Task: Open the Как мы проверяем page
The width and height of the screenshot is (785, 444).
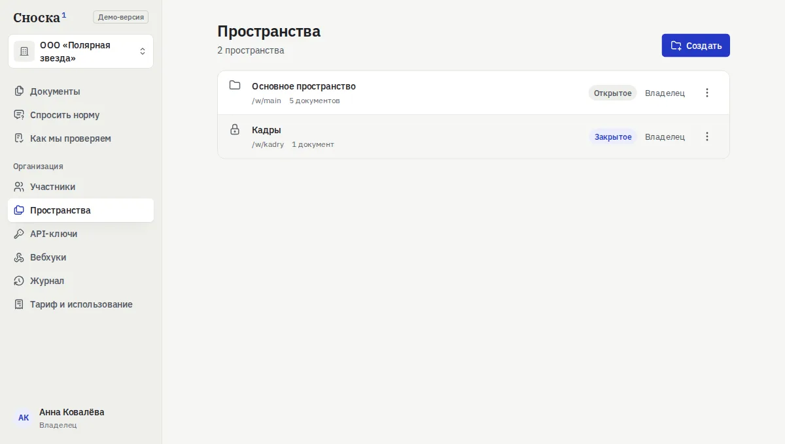Action: pos(80,138)
